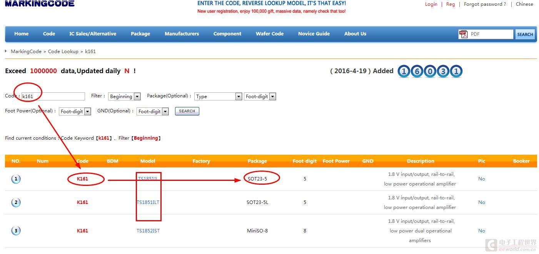Open the Package Type dropdown
The image size is (539, 254).
(x=218, y=97)
